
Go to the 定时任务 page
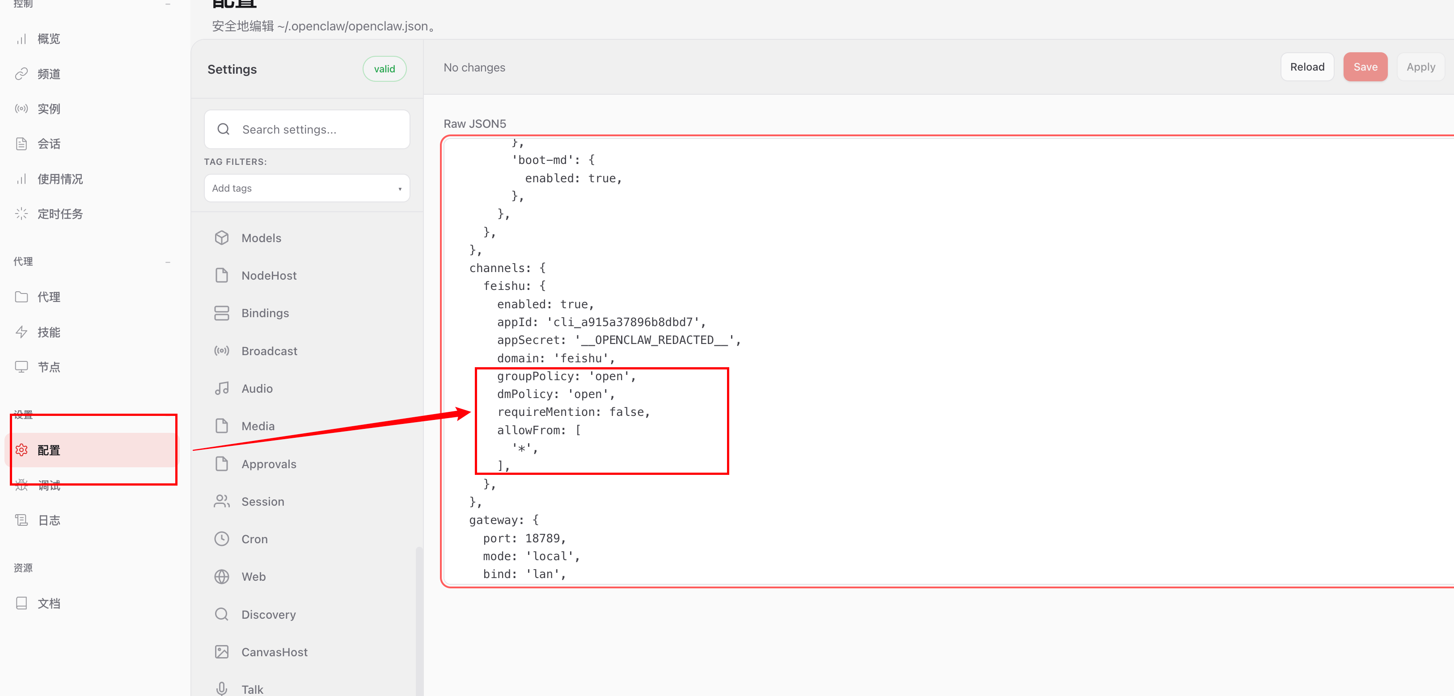tap(60, 214)
